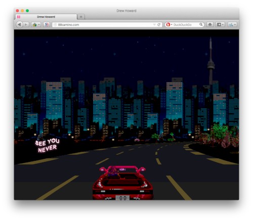Screen dimensions: 253x220
Task: Select the Drew Howard tab
Action: (x=46, y=17)
